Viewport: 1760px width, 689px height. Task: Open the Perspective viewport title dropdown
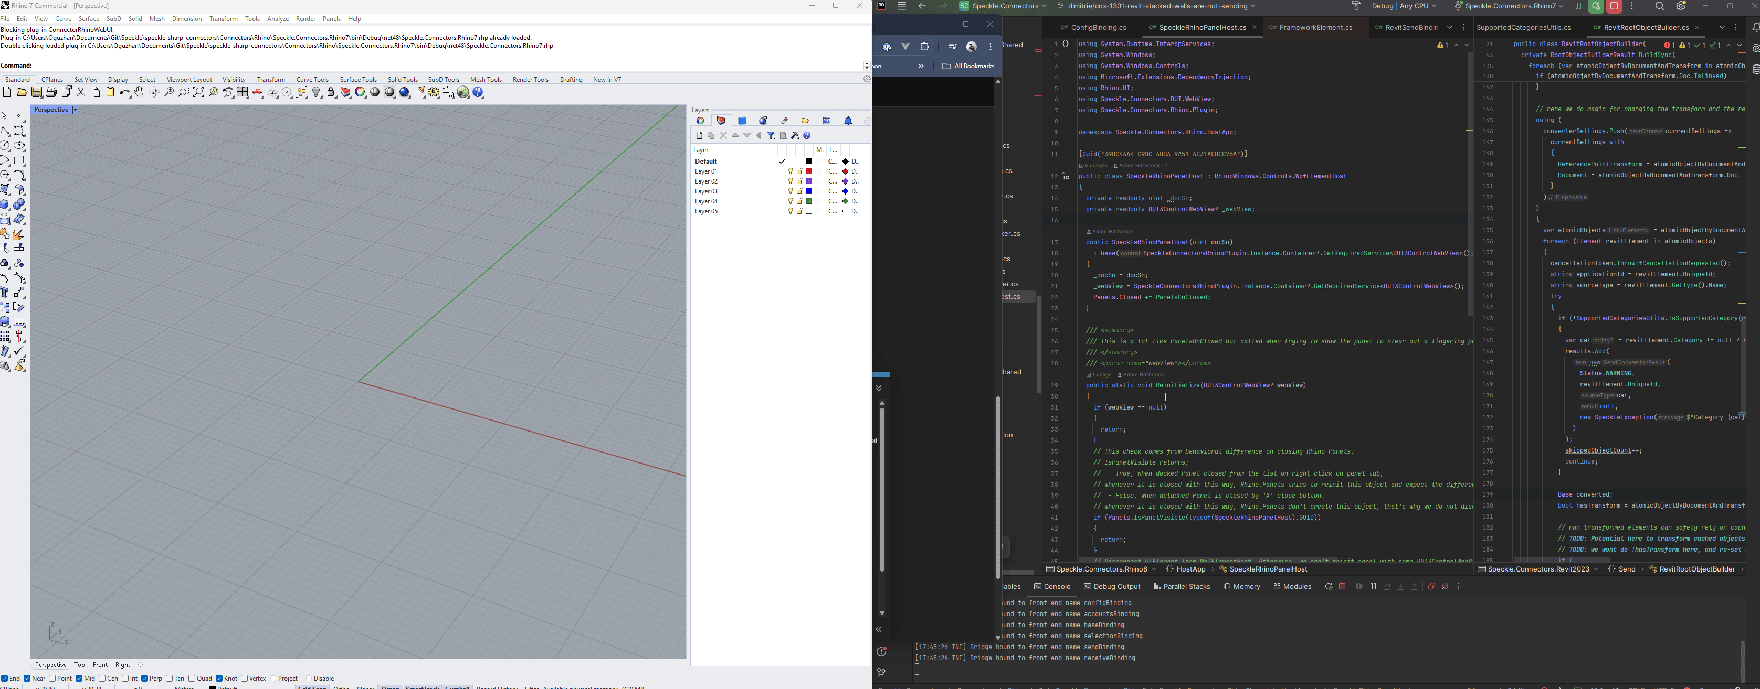pos(75,110)
